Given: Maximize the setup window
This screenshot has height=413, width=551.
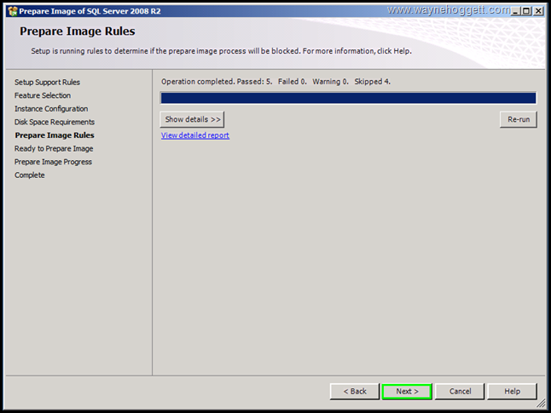Looking at the screenshot, I should coord(526,11).
